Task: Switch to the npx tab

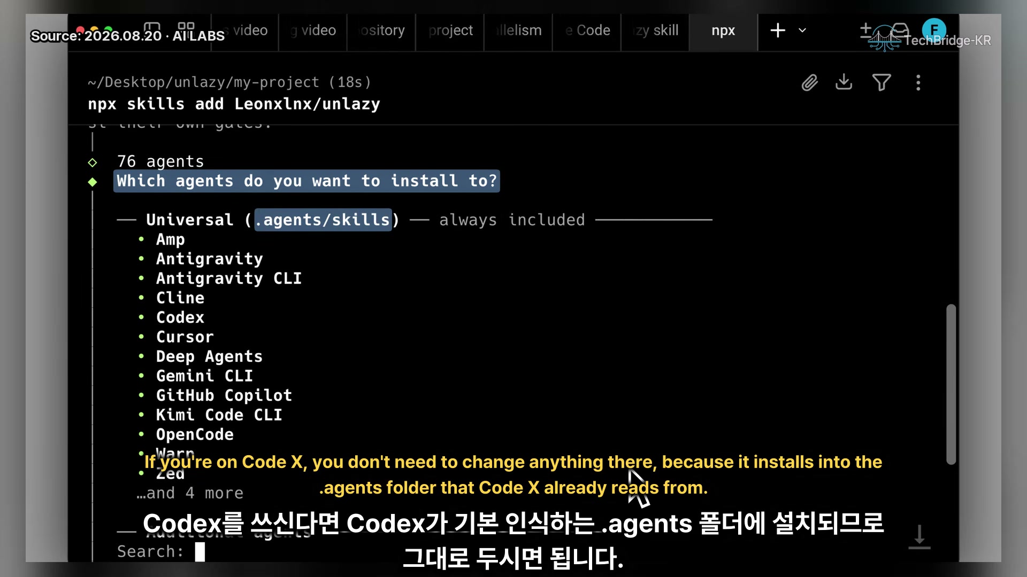Action: (x=723, y=30)
